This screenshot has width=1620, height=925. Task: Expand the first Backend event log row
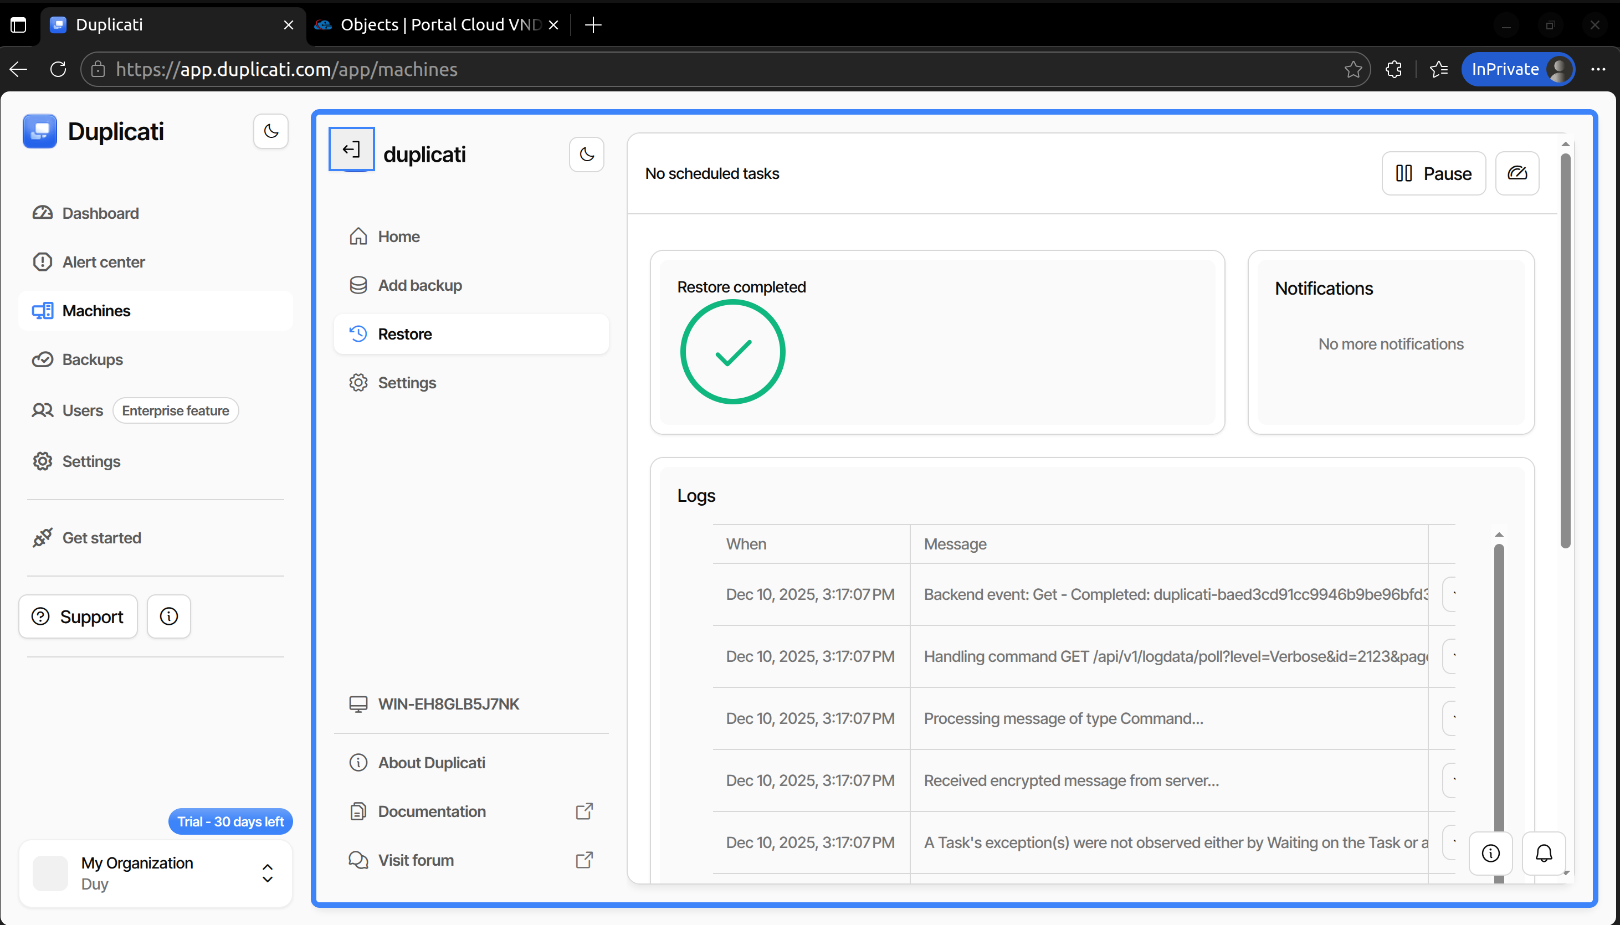(1450, 595)
